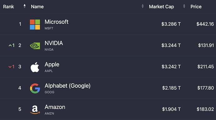The height and width of the screenshot is (120, 216).
Task: Click the red rank-down indicator for Apple
Action: pos(12,67)
